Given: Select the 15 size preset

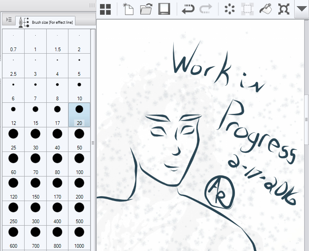Looking at the screenshot, I should click(35, 115).
